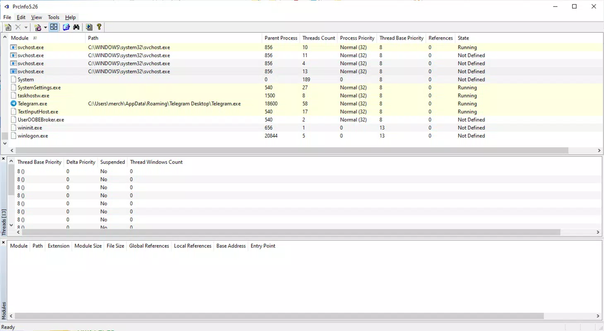Image resolution: width=604 pixels, height=331 pixels.
Task: Click the Ready status bar text
Action: coord(8,327)
